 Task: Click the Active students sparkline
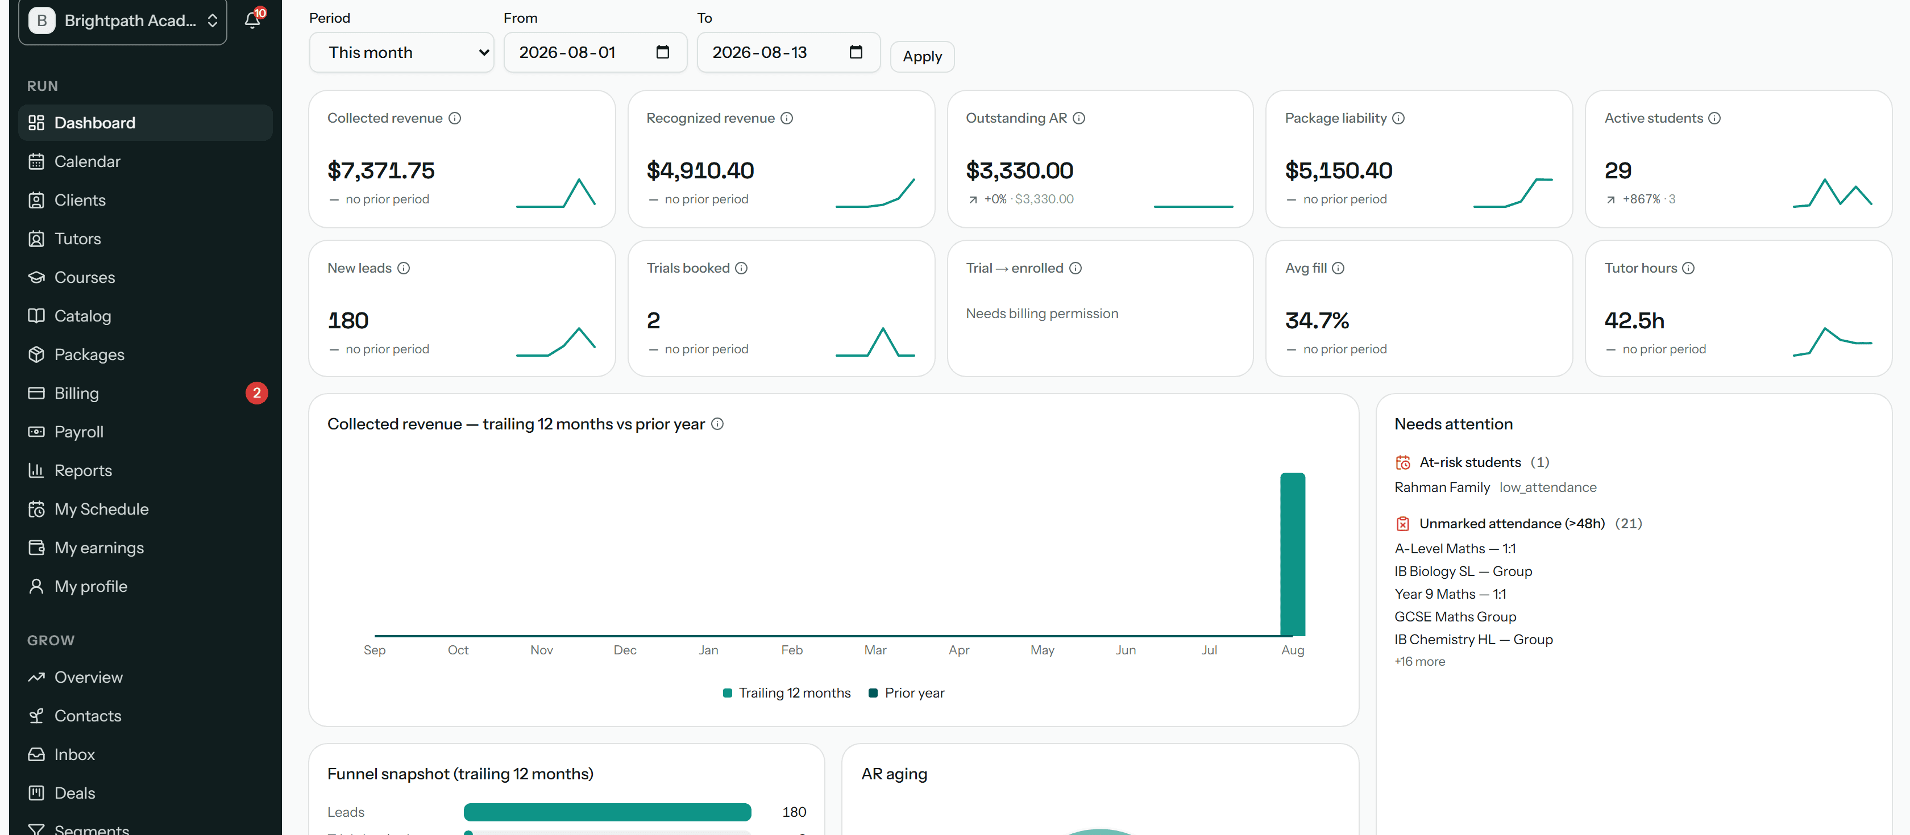(1832, 193)
